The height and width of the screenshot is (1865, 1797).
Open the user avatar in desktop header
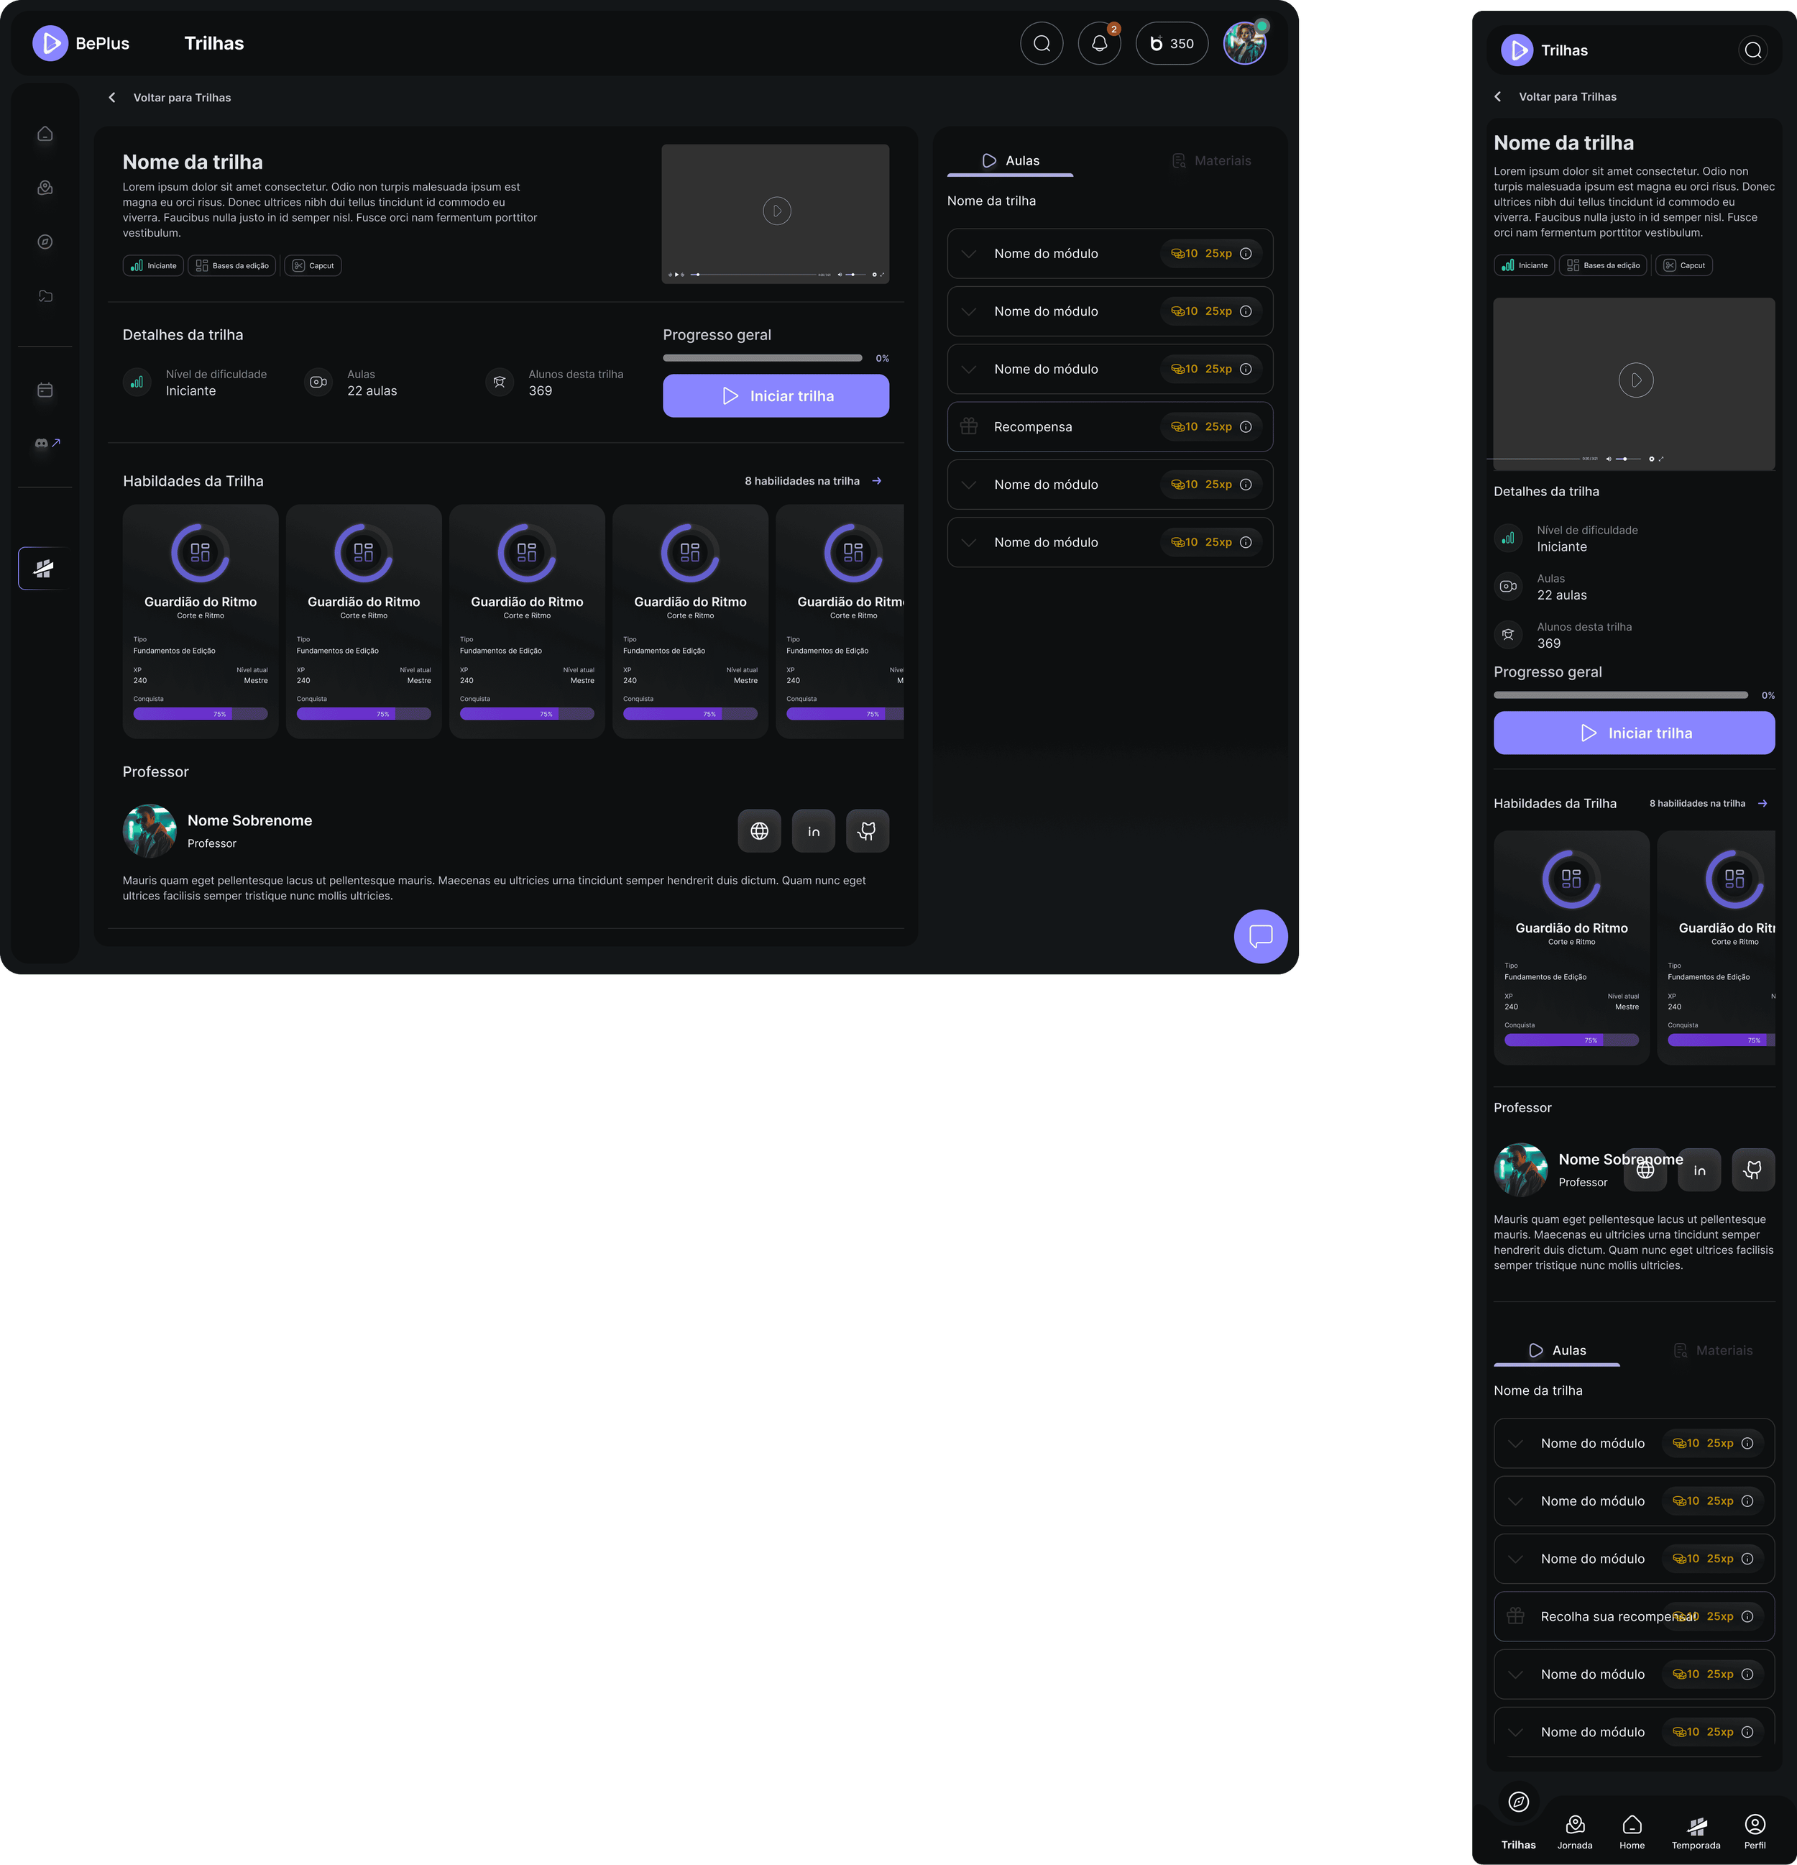pyautogui.click(x=1244, y=44)
